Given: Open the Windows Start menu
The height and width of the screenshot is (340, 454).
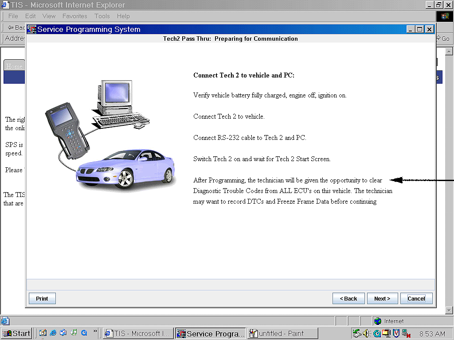Looking at the screenshot, I should [16, 333].
